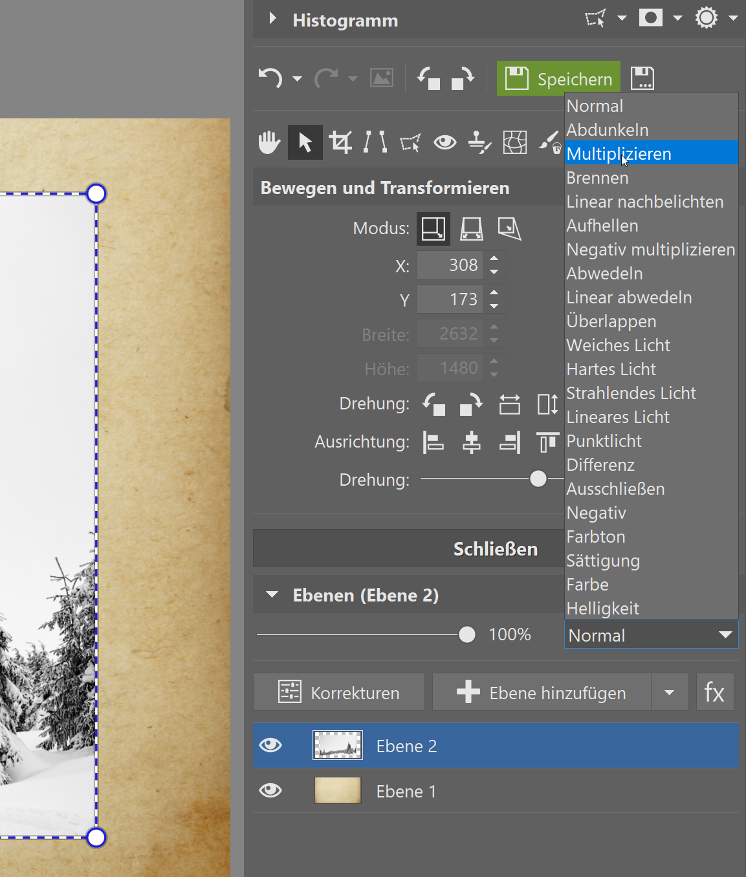The height and width of the screenshot is (877, 746).
Task: Toggle Ebene 1 eye visibility
Action: (270, 790)
